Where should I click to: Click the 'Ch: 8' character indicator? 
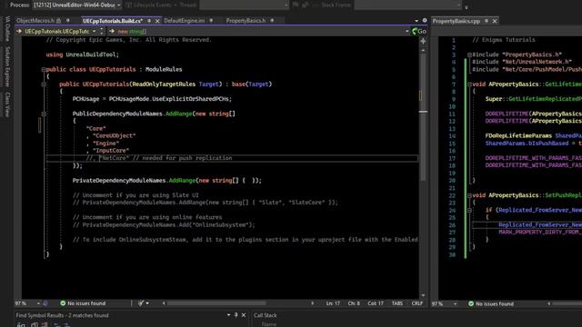pos(354,303)
